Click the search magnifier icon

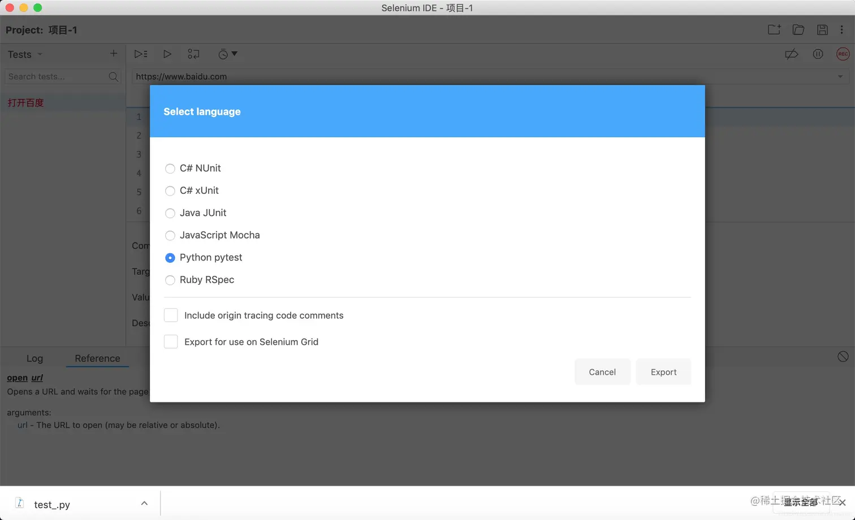[114, 76]
